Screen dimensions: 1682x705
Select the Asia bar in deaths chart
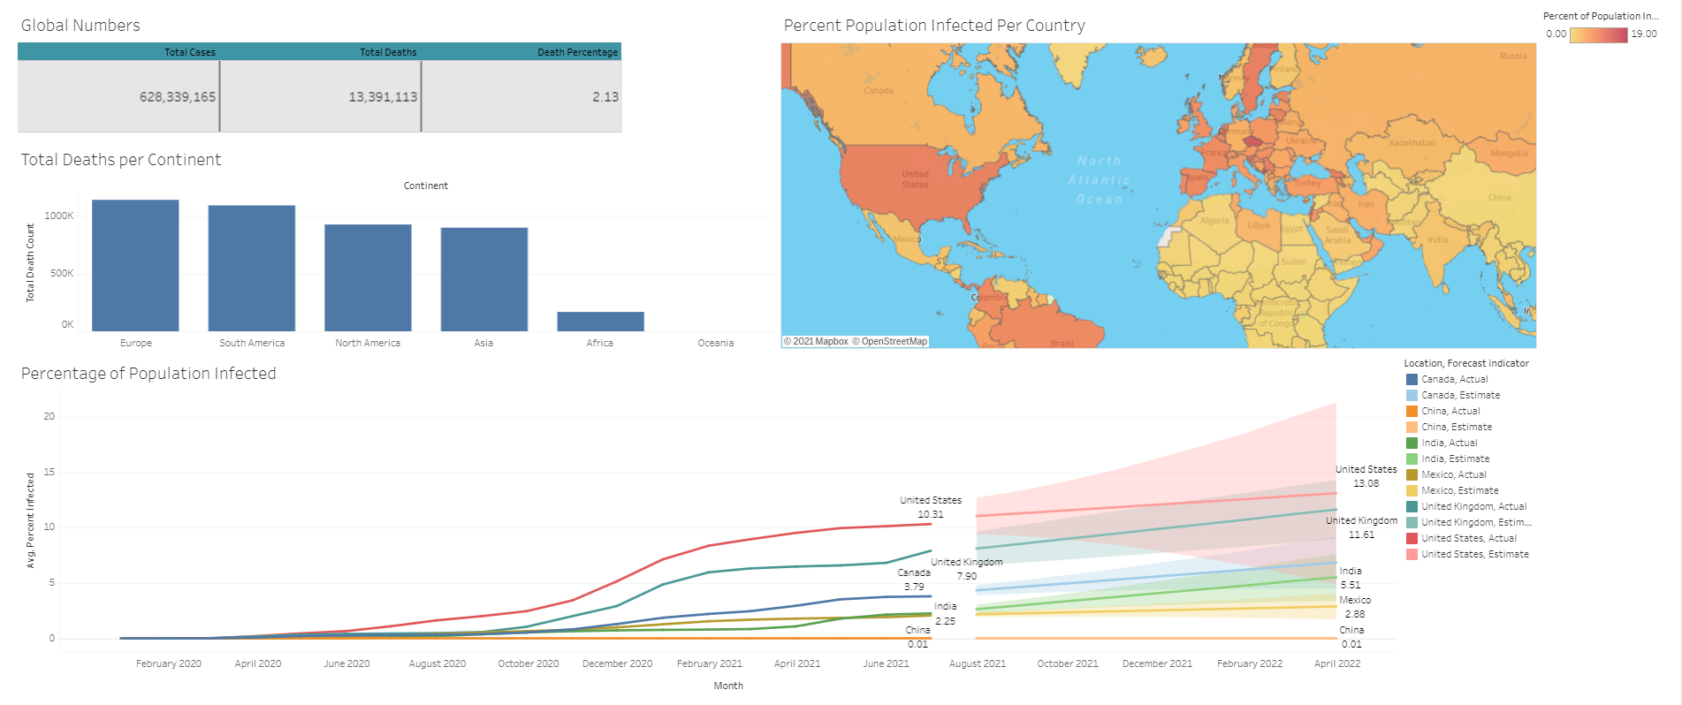(x=484, y=280)
